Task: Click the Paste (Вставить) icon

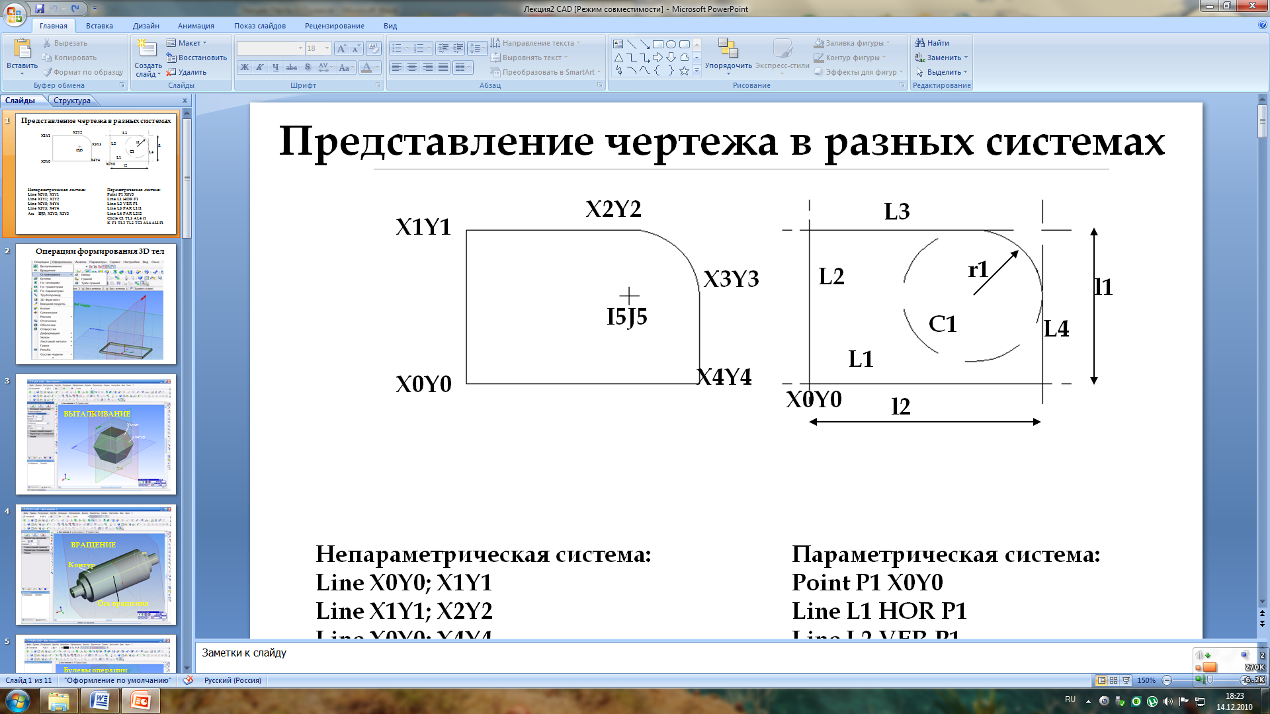Action: click(22, 50)
